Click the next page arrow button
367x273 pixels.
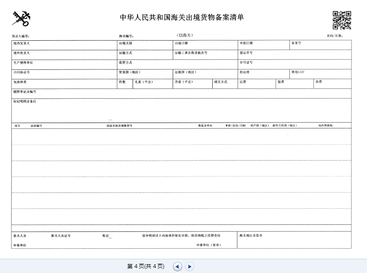coord(189,266)
